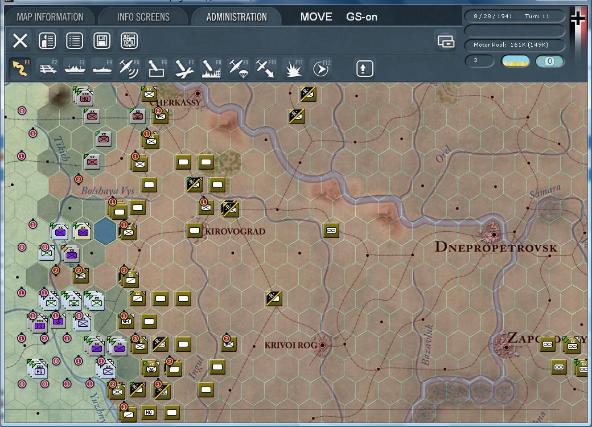592x427 pixels.
Task: Click the Dnepropetrovsk city hex
Action: coord(494,235)
